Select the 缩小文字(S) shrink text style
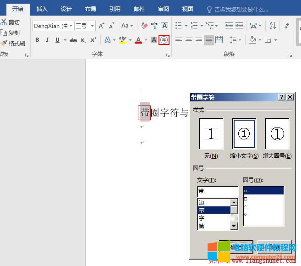301x266 pixels. [x=244, y=134]
